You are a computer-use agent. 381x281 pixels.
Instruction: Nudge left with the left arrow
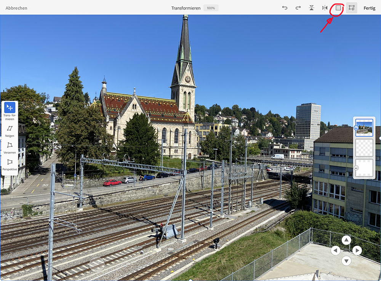[x=336, y=250]
